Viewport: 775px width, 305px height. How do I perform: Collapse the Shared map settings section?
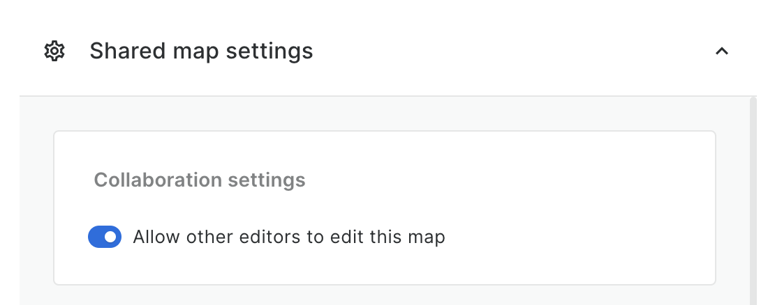point(722,51)
